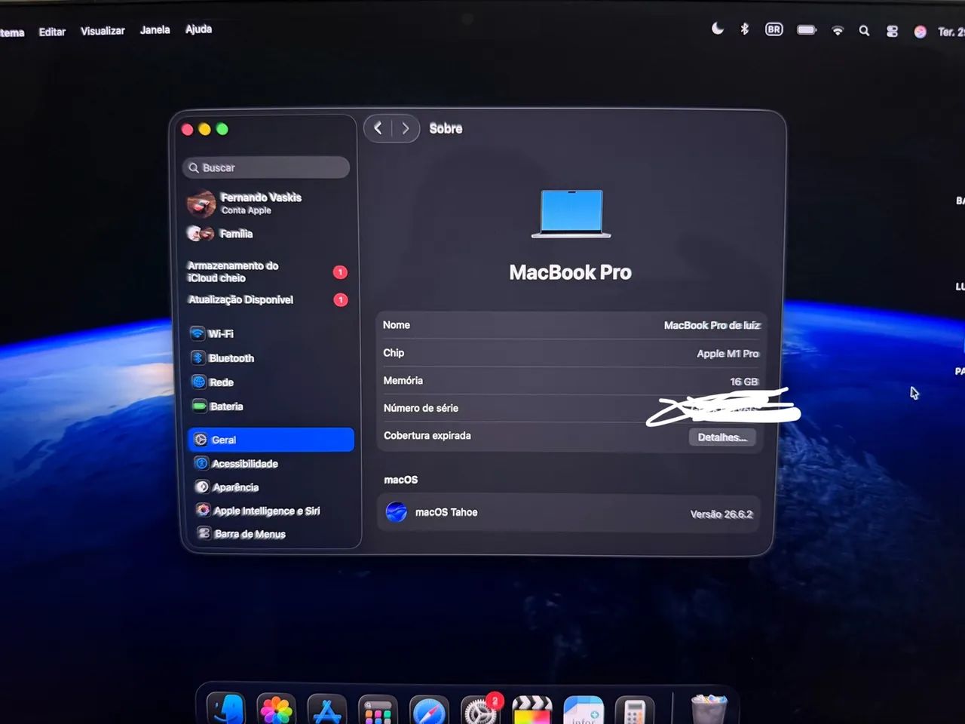
Task: Click the battery status icon in menu bar
Action: pyautogui.click(x=807, y=30)
